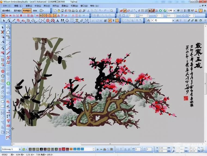Click the diagonal lines tool in input toolbar
Image resolution: width=207 pixels, height=156 pixels.
click(82, 20)
